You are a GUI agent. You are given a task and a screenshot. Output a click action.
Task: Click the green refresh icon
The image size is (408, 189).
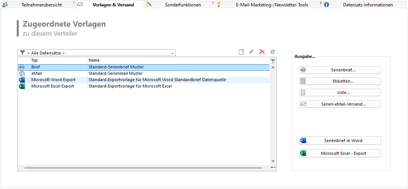point(273,52)
